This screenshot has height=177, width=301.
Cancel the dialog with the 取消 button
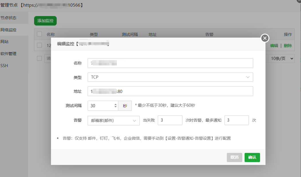pyautogui.click(x=234, y=157)
